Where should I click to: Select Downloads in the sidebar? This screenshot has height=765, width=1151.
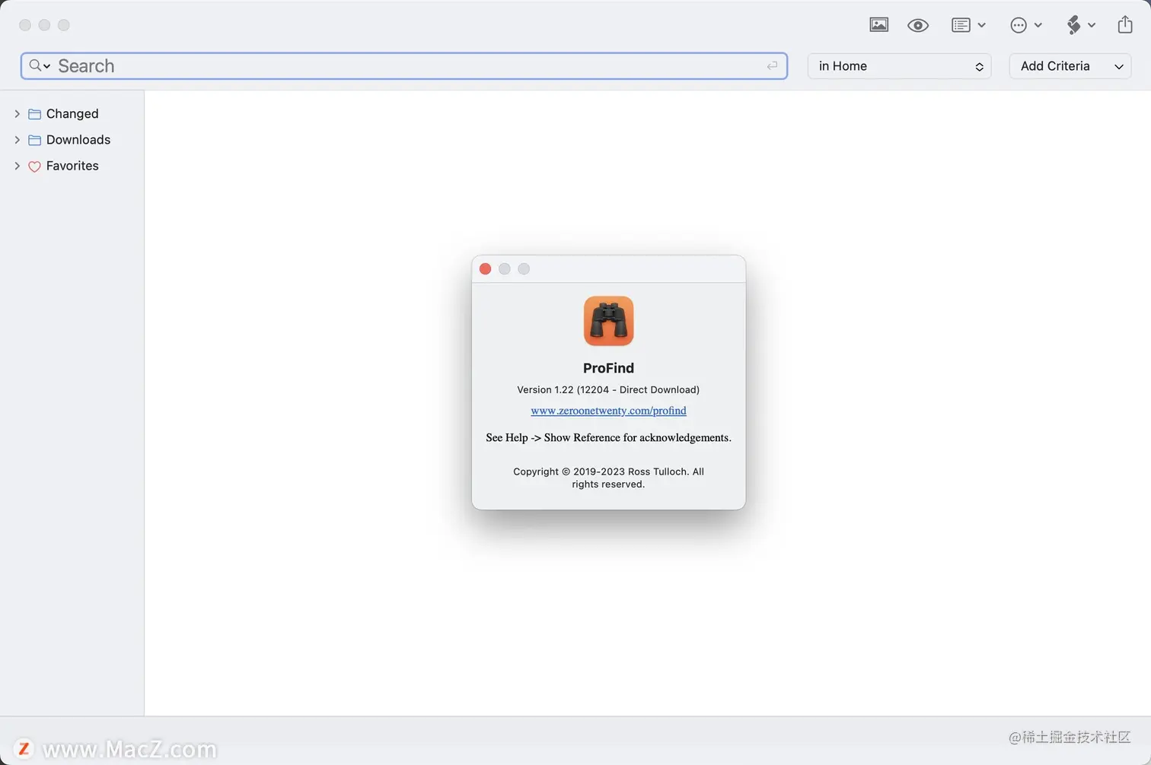(78, 140)
